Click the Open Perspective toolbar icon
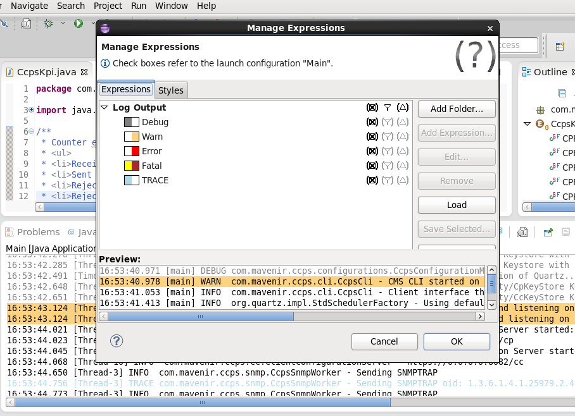 (x=560, y=46)
